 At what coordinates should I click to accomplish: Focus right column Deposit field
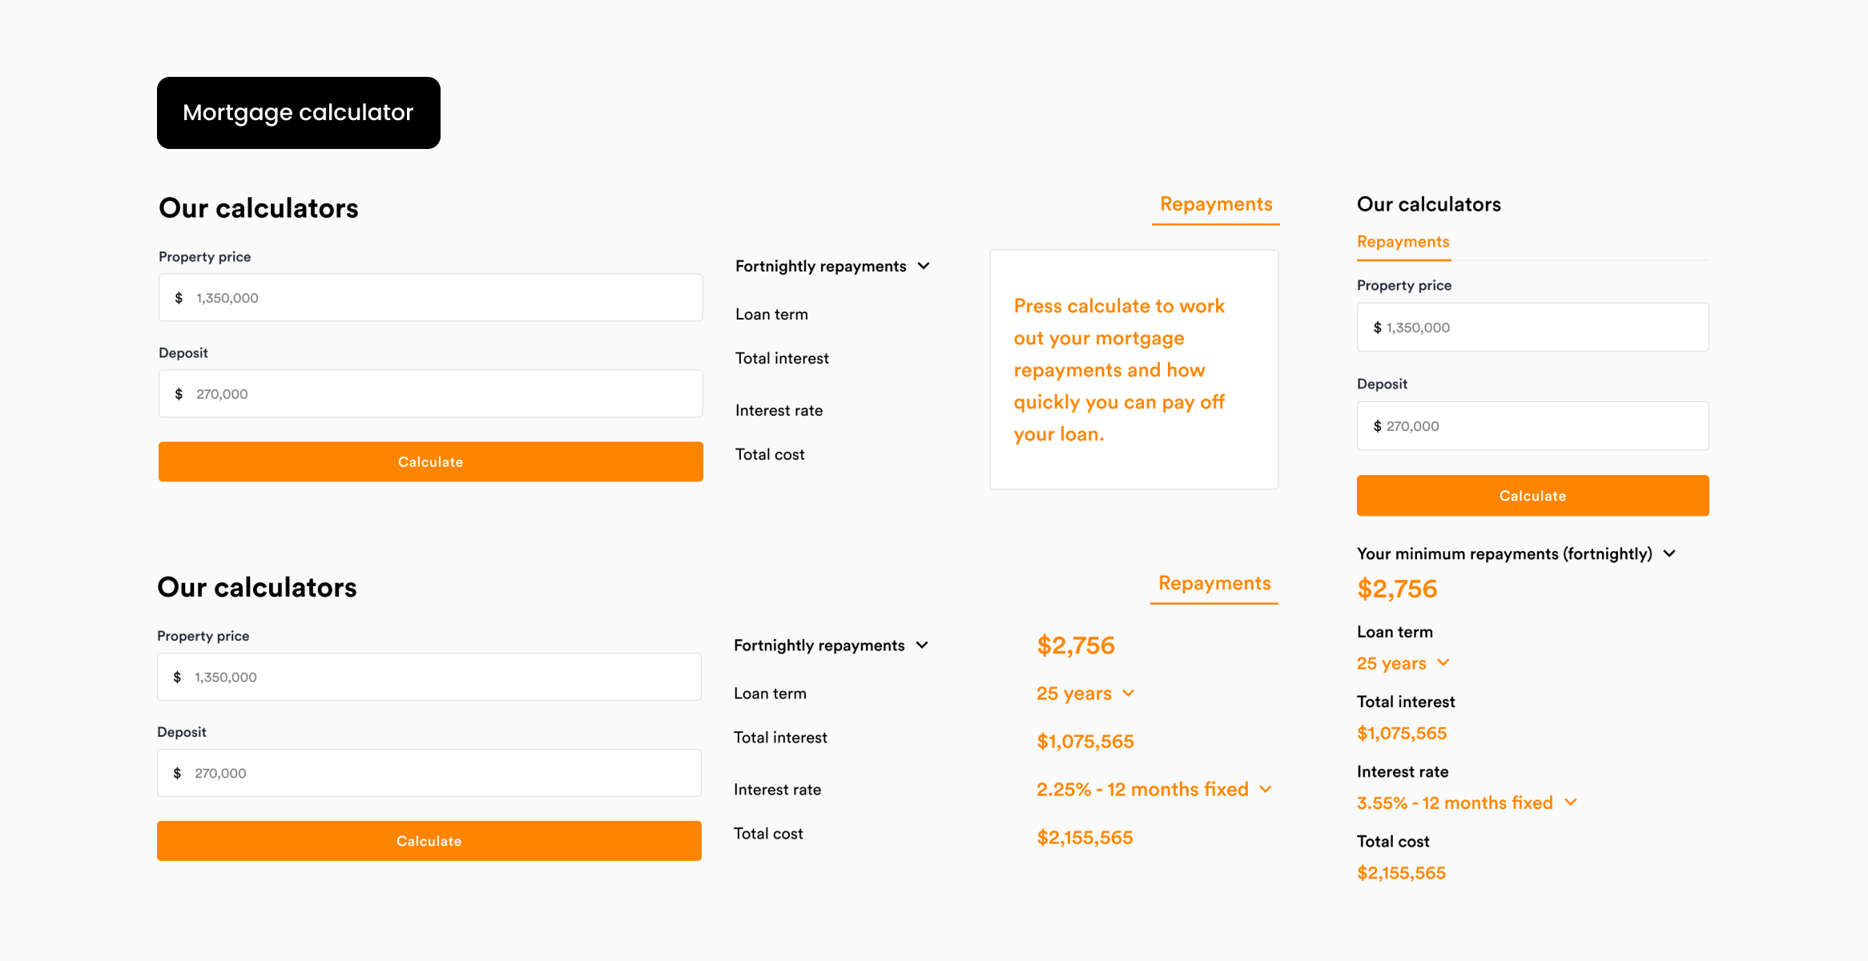1532,426
